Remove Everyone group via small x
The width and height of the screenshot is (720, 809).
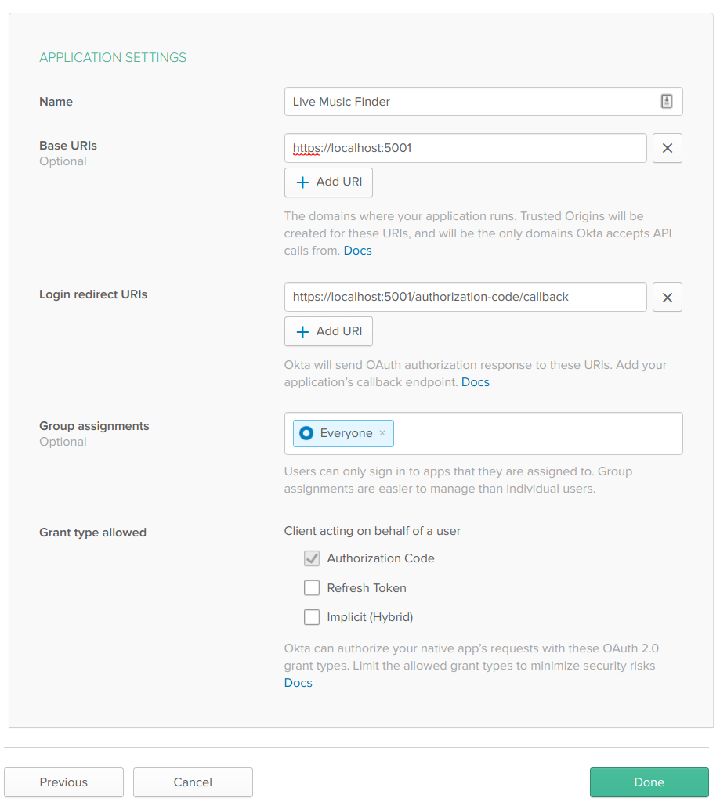(382, 433)
